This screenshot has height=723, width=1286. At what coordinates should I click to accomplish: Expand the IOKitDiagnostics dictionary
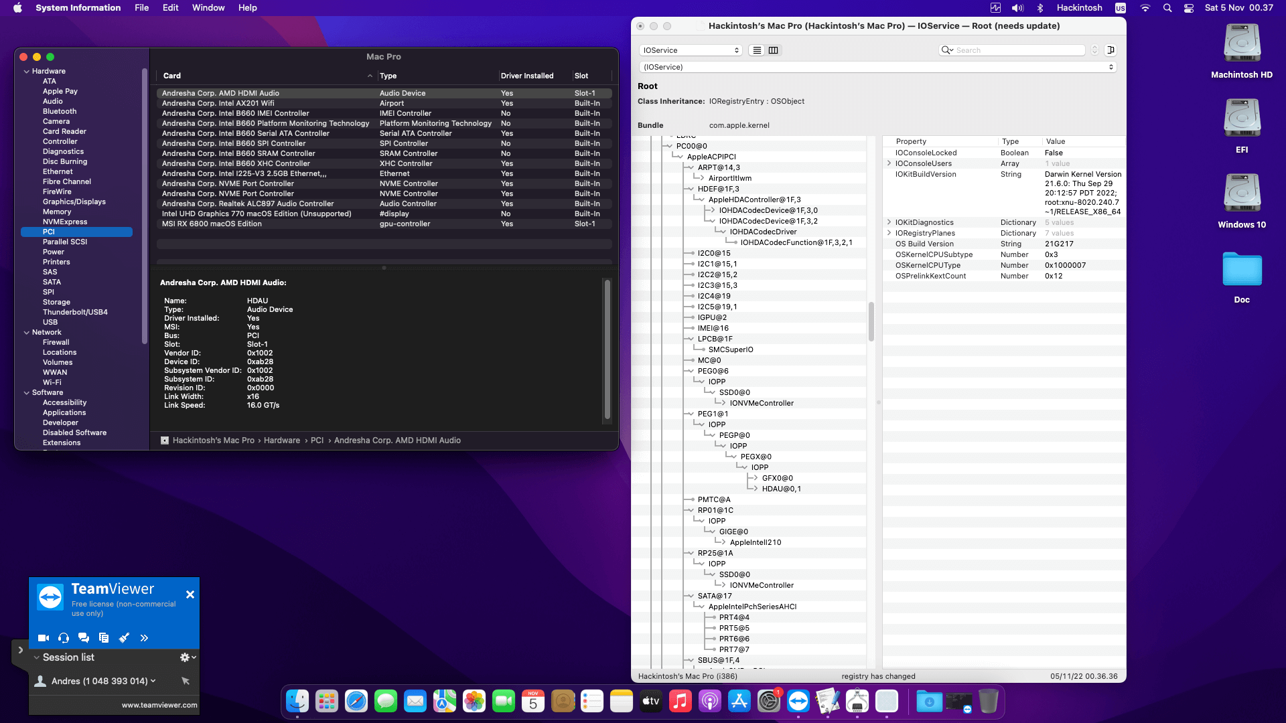(x=889, y=222)
